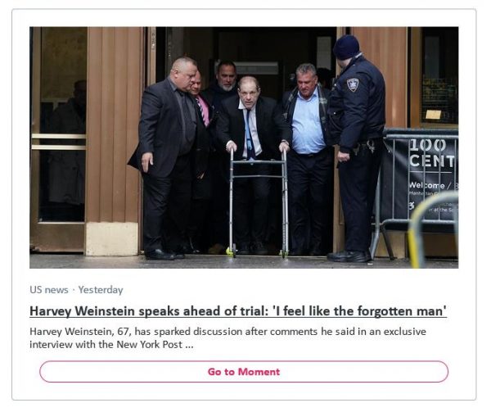This screenshot has width=491, height=412.
Task: Click the Yesterday timestamp
Action: pyautogui.click(x=101, y=289)
